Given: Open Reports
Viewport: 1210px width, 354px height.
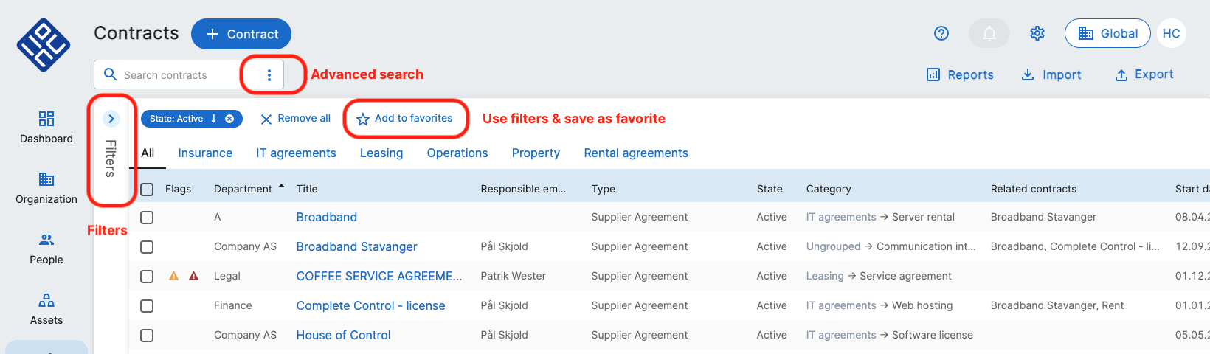Looking at the screenshot, I should (960, 74).
